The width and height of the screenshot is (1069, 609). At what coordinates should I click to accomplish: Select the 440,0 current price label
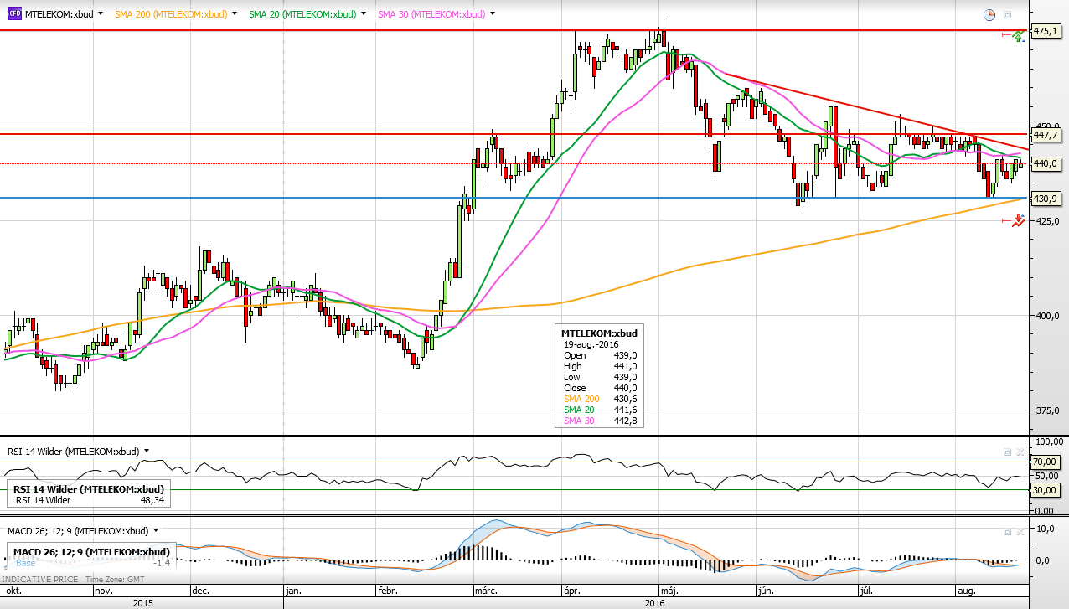click(1046, 163)
